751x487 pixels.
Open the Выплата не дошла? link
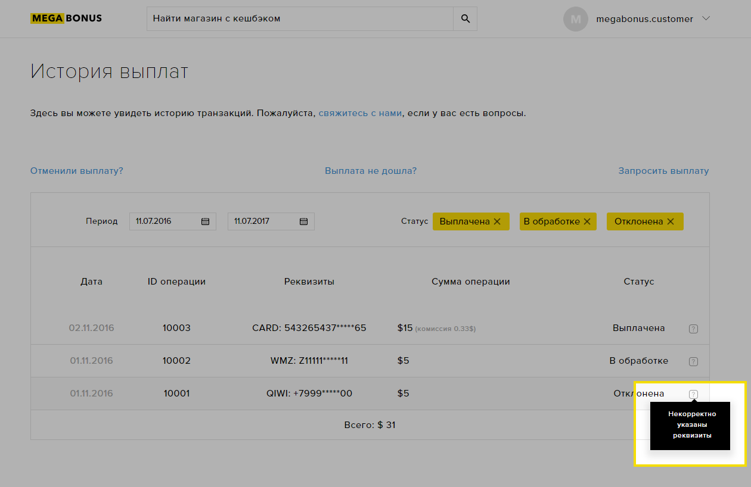tap(371, 171)
